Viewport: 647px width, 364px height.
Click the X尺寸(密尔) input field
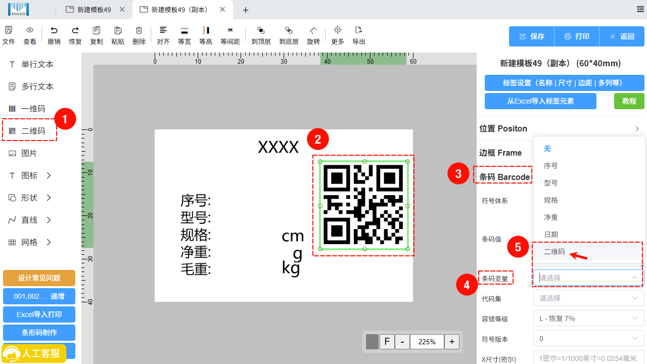(588, 358)
